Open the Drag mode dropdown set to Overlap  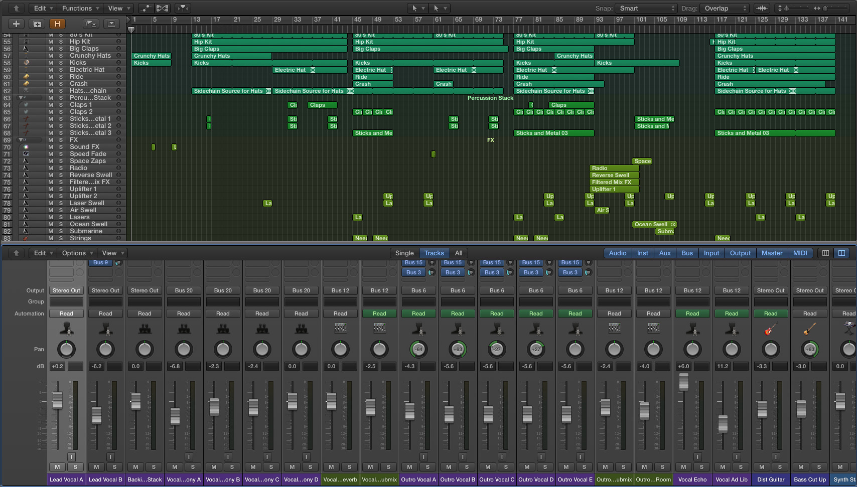pyautogui.click(x=724, y=8)
